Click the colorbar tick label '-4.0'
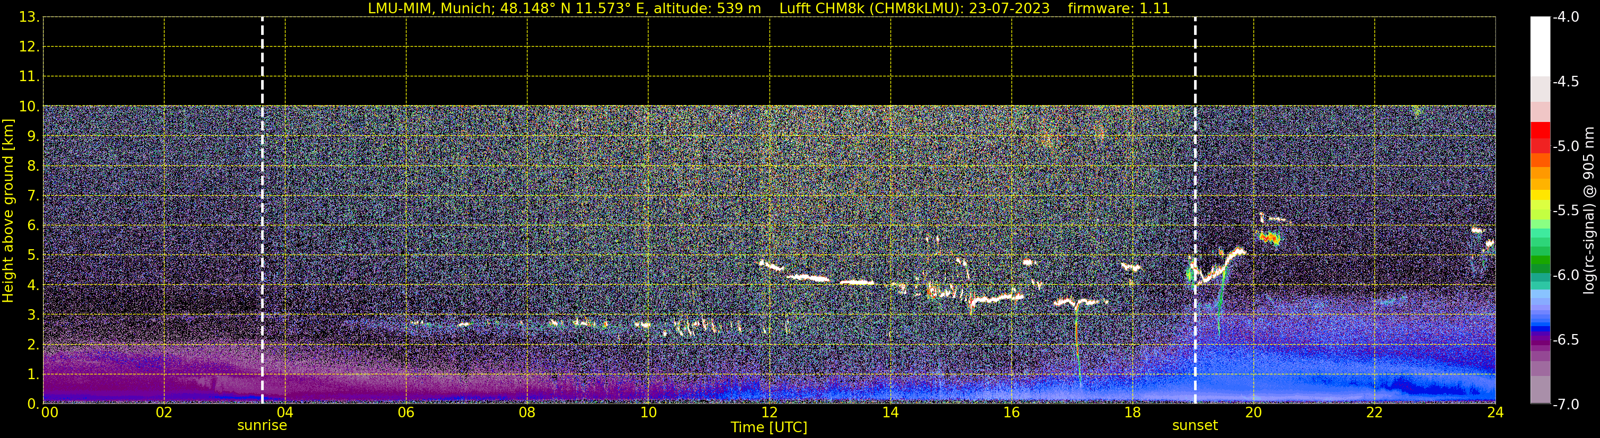Viewport: 1600px width, 438px height. [x=1565, y=17]
